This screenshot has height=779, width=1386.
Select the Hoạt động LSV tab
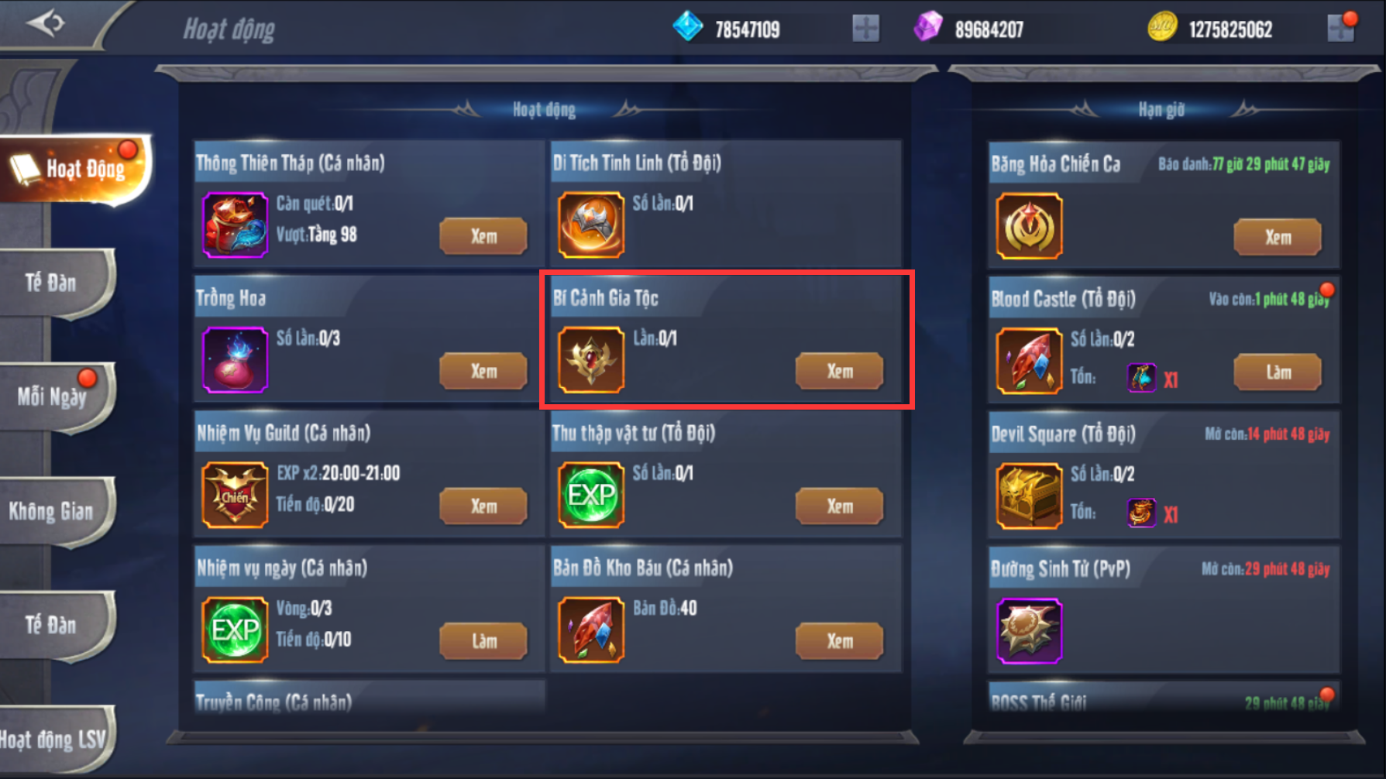54,740
